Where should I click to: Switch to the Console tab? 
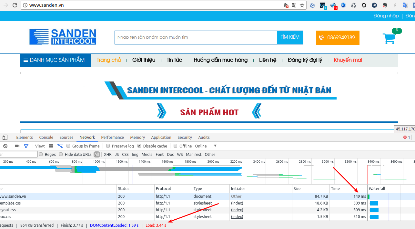(x=46, y=137)
